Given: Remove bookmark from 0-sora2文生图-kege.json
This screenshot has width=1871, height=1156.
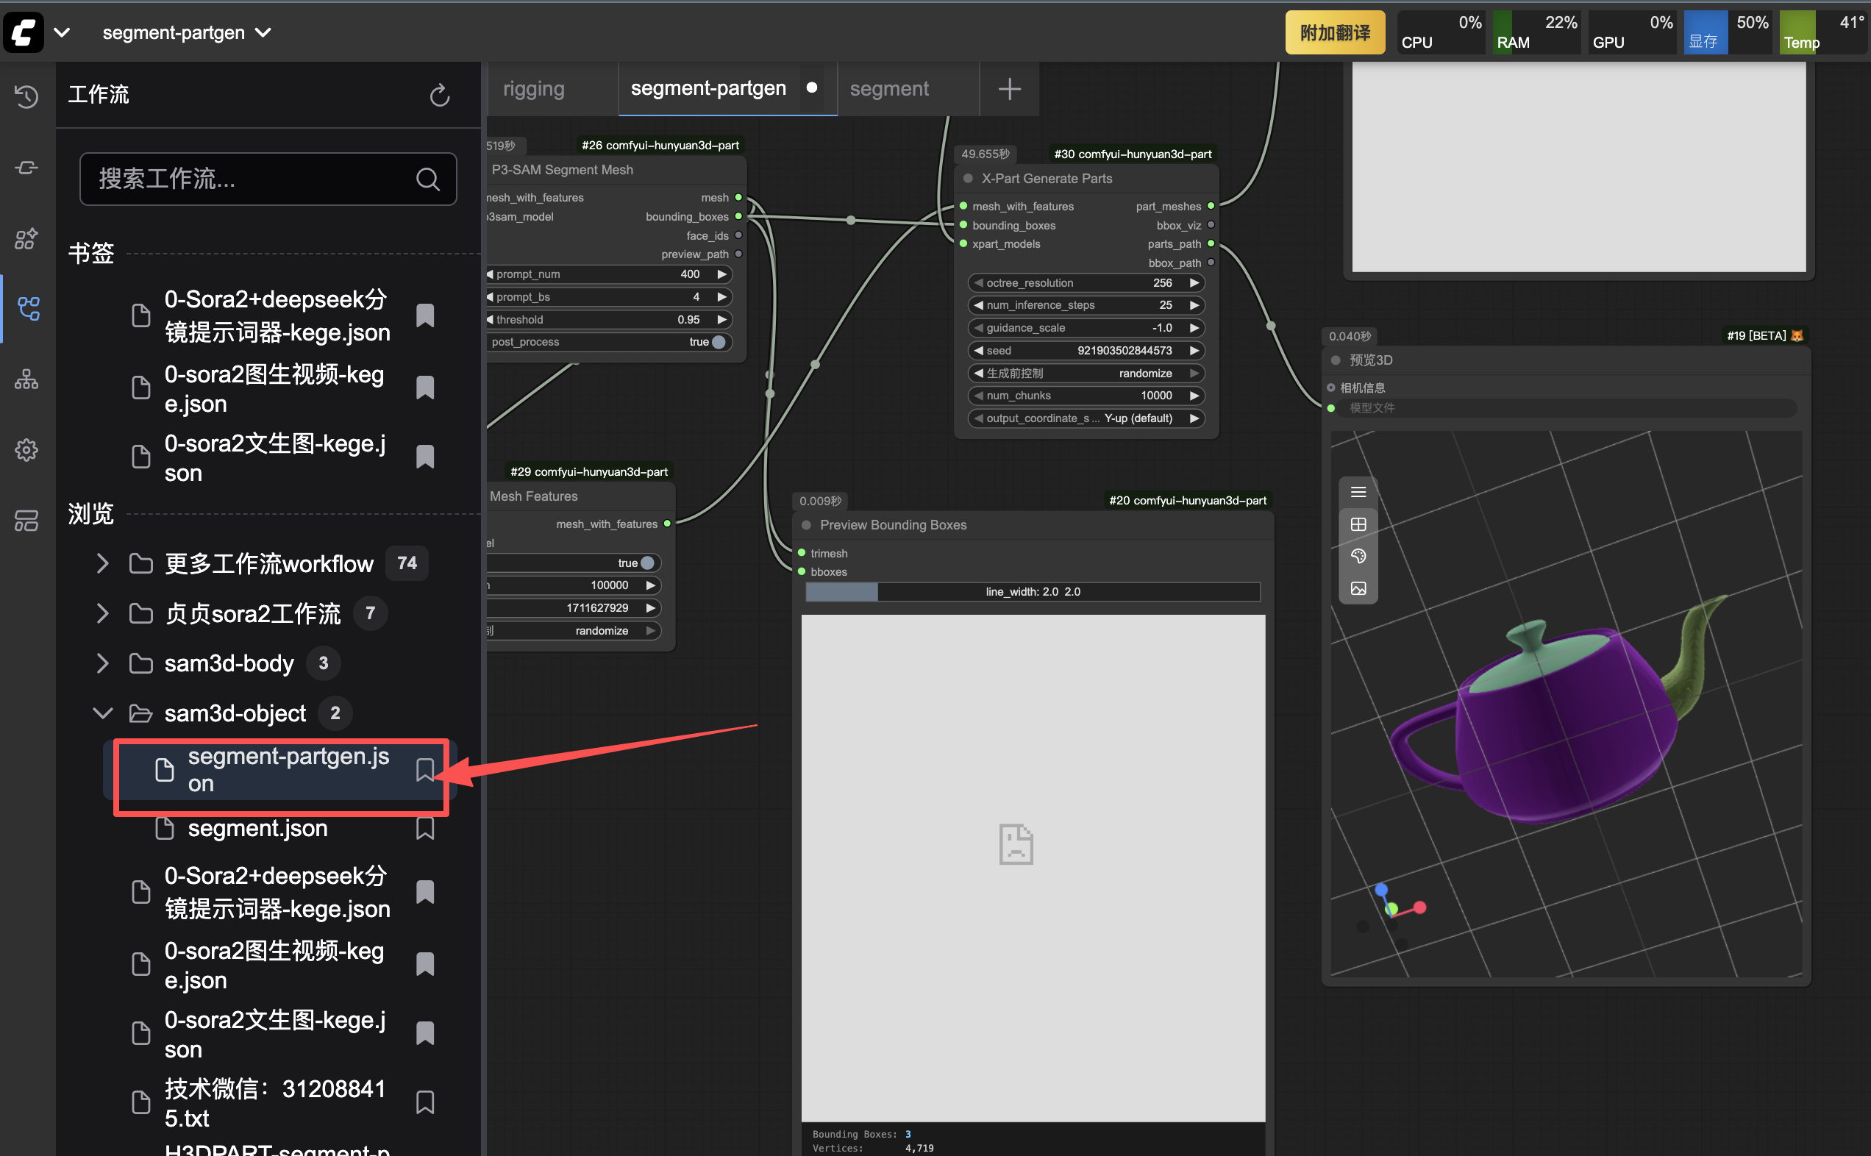Looking at the screenshot, I should tap(425, 457).
